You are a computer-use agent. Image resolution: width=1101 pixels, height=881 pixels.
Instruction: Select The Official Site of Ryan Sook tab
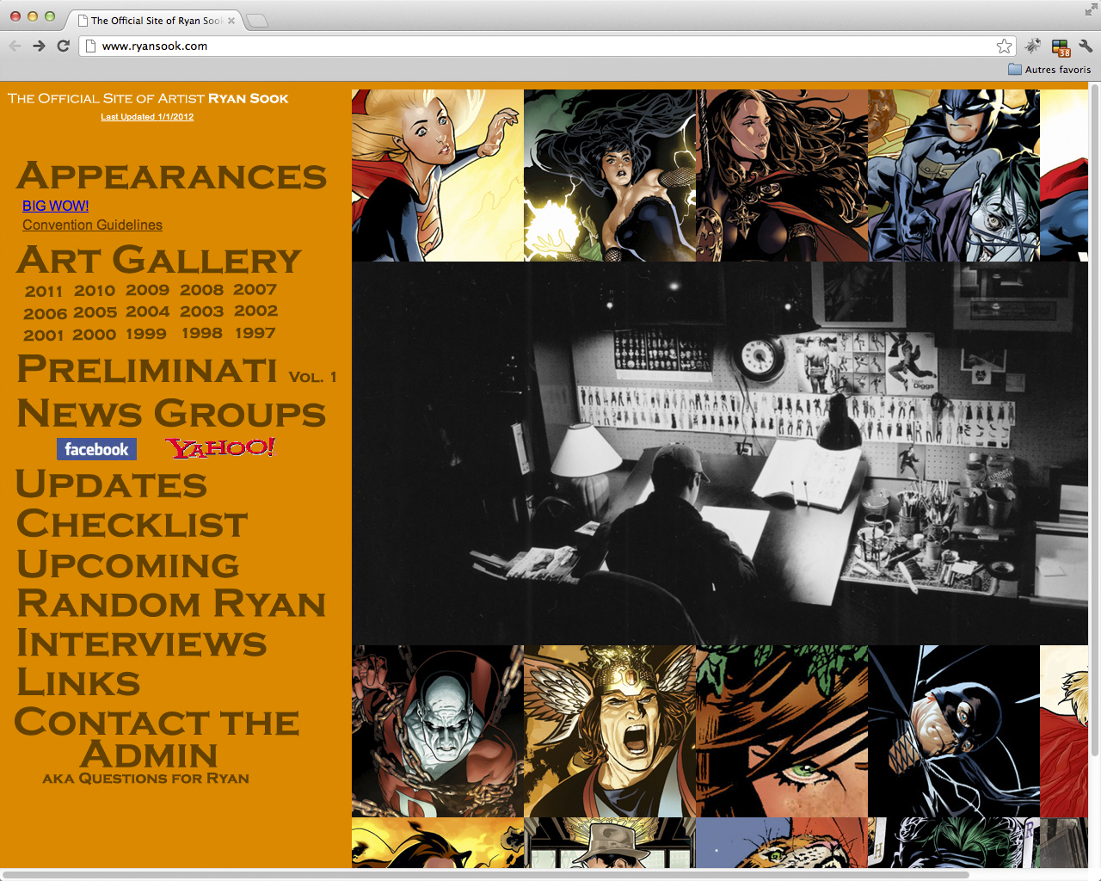155,21
